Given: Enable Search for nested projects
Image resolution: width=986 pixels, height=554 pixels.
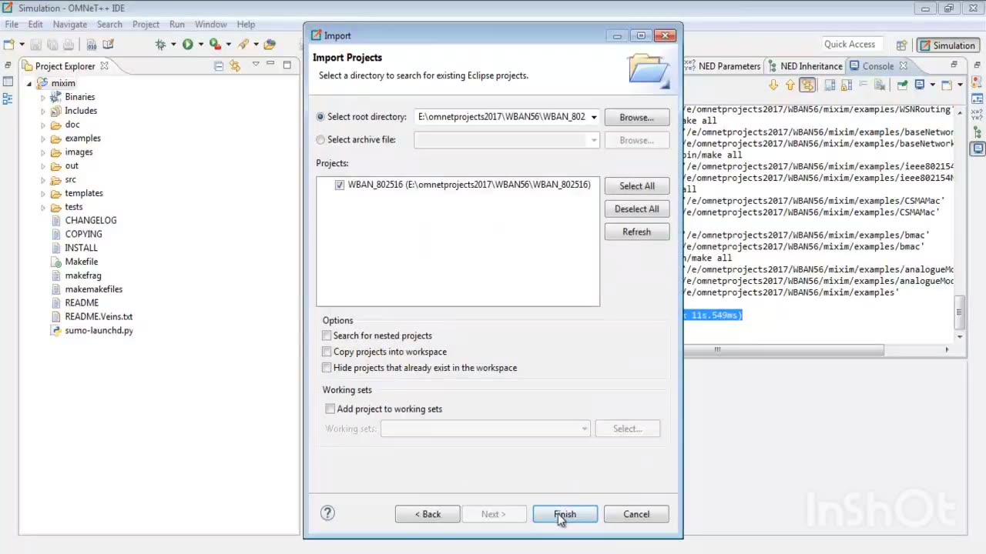Looking at the screenshot, I should tap(327, 335).
